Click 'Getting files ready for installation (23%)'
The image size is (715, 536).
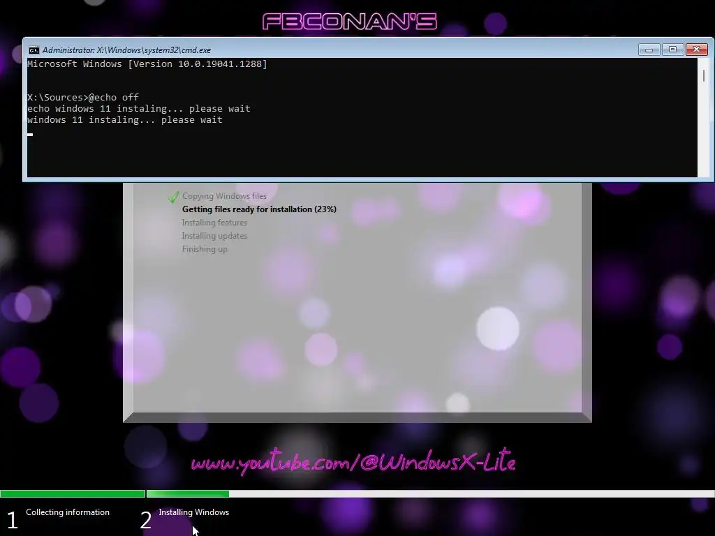click(x=259, y=209)
